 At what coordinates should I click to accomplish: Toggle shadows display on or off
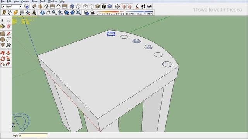click(x=93, y=13)
